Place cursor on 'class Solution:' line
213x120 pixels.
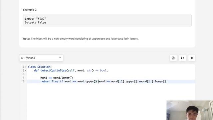click(40, 67)
